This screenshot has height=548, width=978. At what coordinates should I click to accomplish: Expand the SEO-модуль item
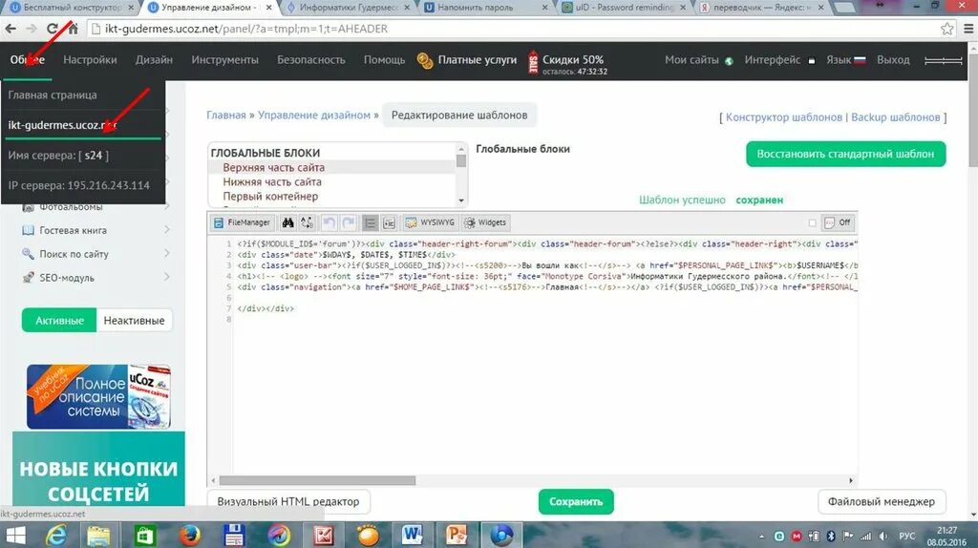point(167,278)
